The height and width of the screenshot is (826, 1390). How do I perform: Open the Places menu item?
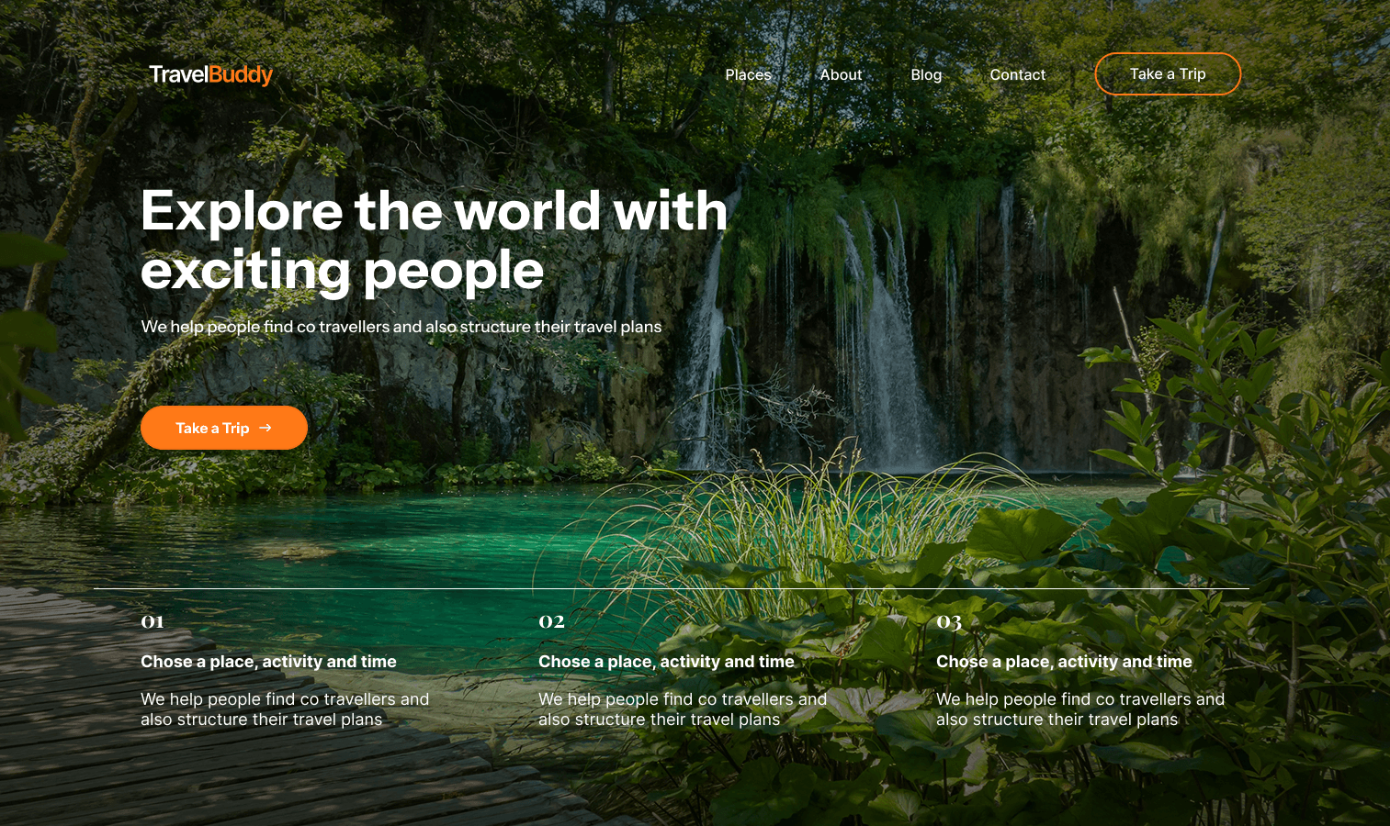tap(748, 75)
